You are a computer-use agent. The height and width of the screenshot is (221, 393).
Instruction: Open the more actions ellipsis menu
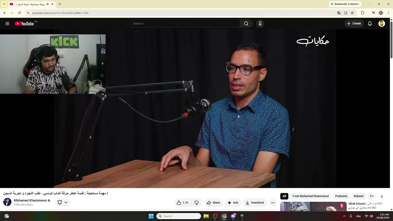[273, 203]
